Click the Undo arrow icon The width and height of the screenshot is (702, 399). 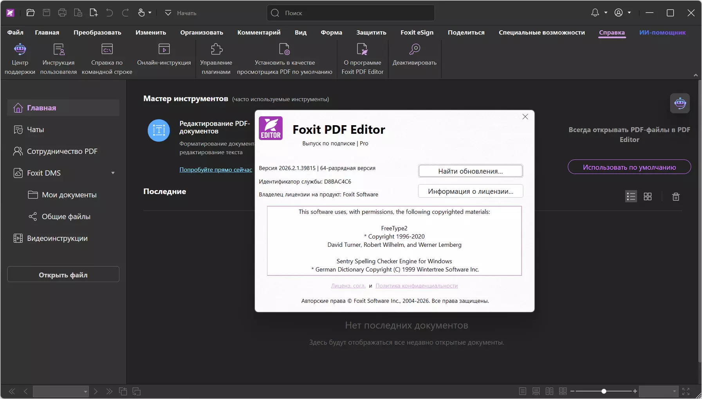point(110,13)
